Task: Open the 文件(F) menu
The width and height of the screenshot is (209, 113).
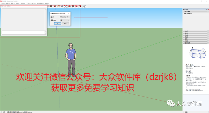Action: [3, 3]
